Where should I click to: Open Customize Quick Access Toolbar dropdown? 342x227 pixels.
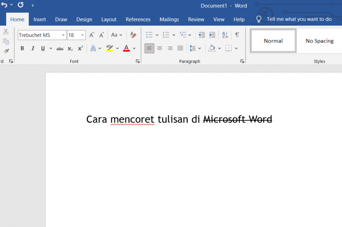coord(32,5)
